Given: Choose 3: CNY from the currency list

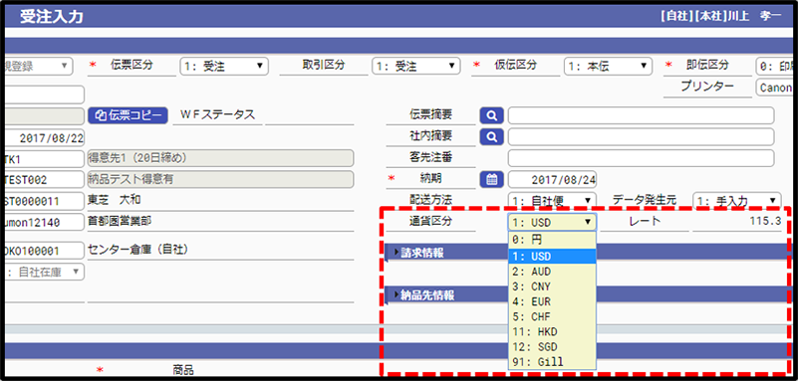Looking at the screenshot, I should tap(552, 286).
